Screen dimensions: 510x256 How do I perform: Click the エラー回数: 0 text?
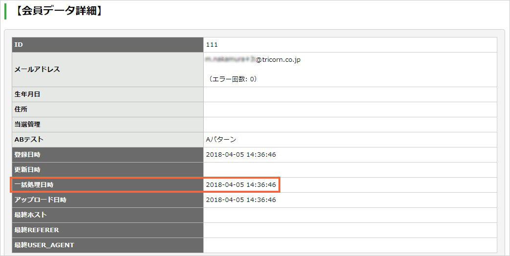coord(232,79)
